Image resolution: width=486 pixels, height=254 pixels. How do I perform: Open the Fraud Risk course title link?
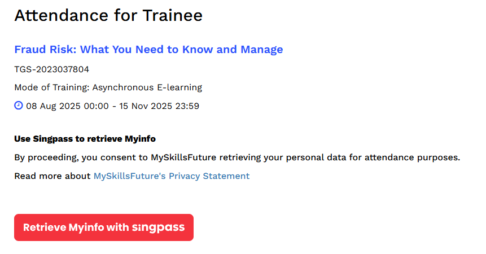click(x=148, y=49)
